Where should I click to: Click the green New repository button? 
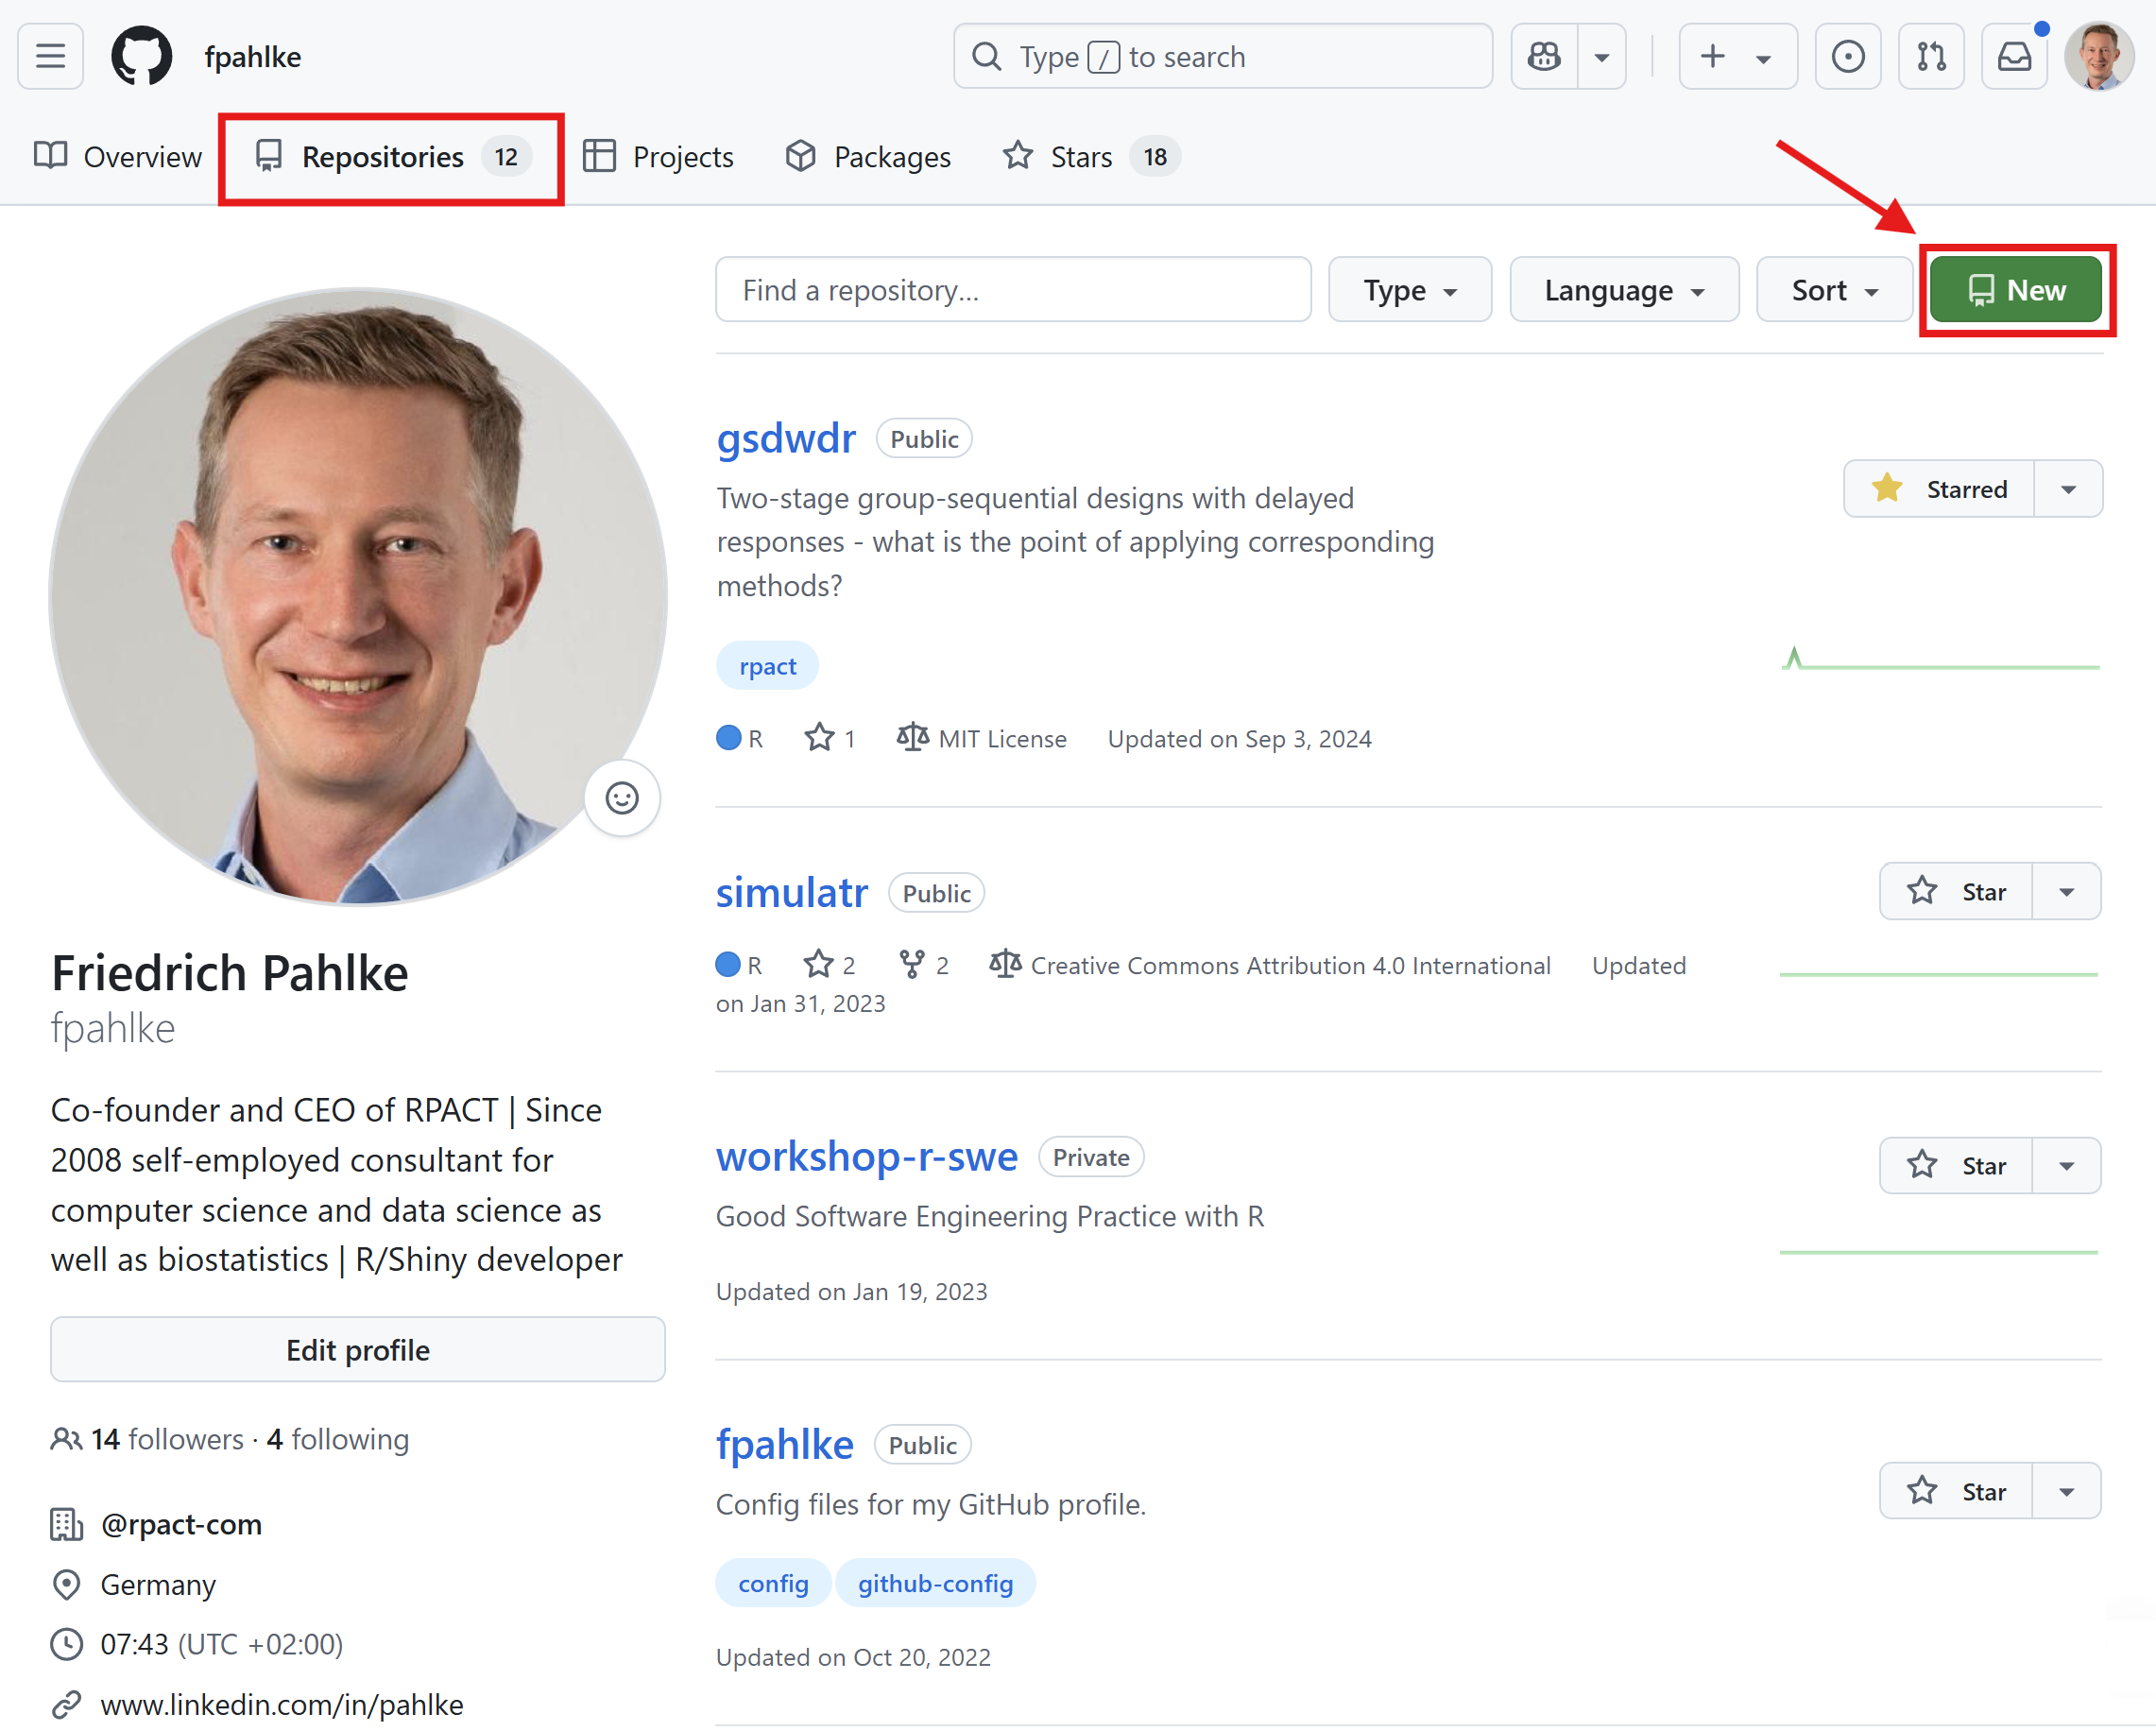[x=2015, y=290]
